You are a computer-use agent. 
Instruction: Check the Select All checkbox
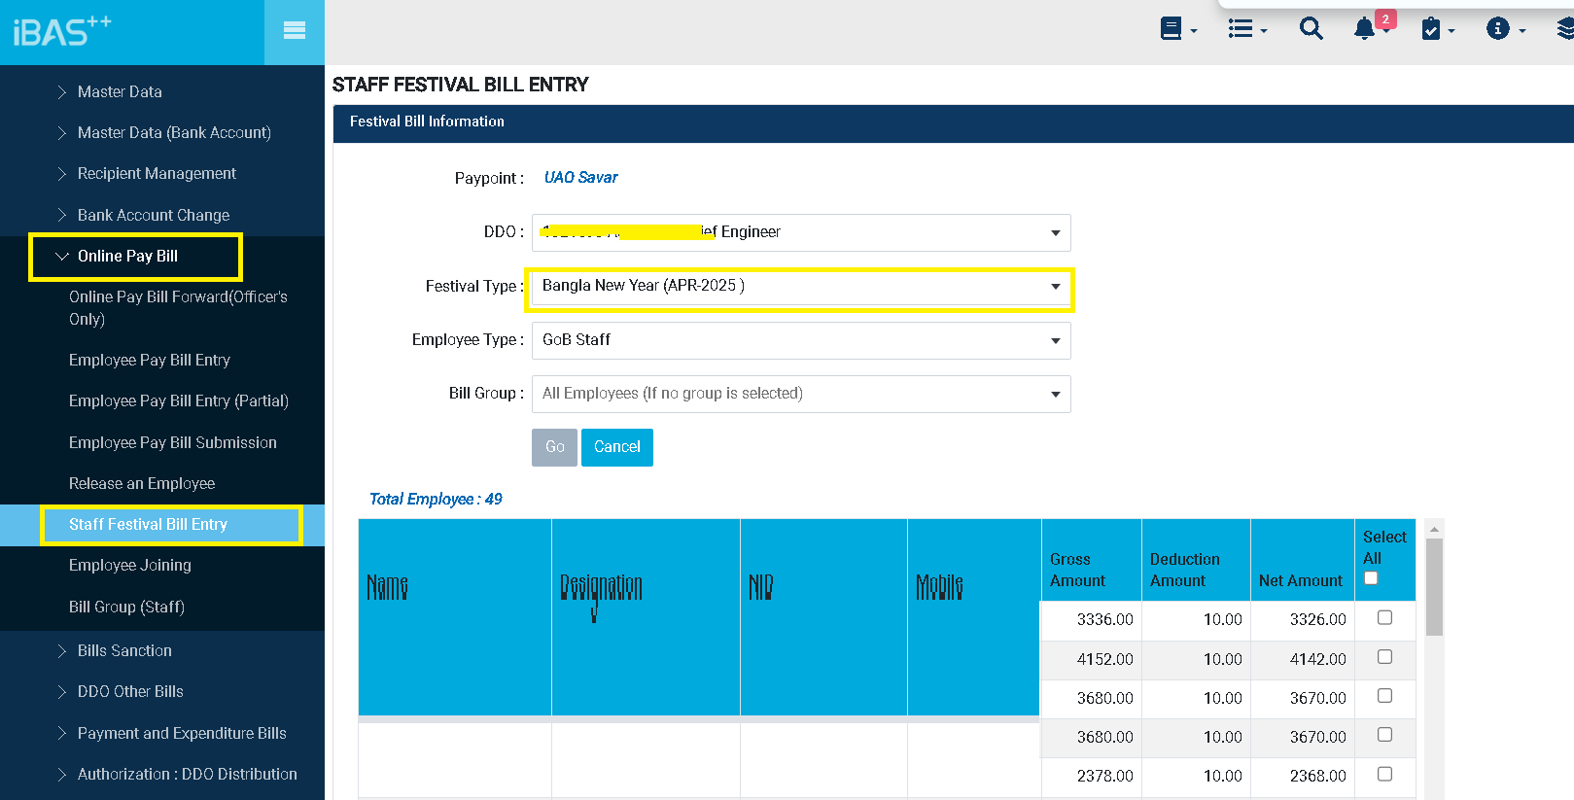pyautogui.click(x=1371, y=578)
